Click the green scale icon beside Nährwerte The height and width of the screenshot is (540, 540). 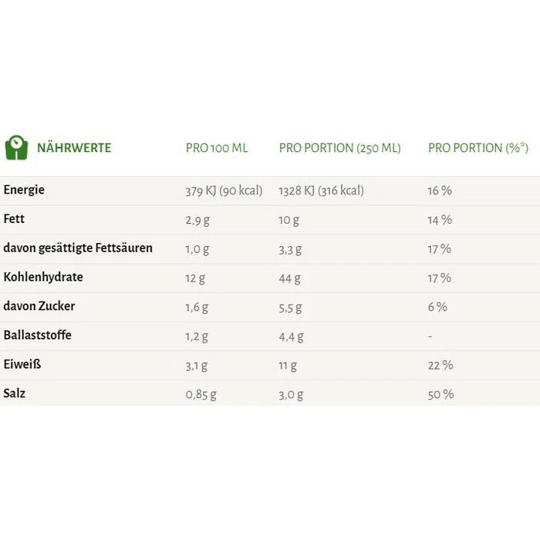coord(16,147)
